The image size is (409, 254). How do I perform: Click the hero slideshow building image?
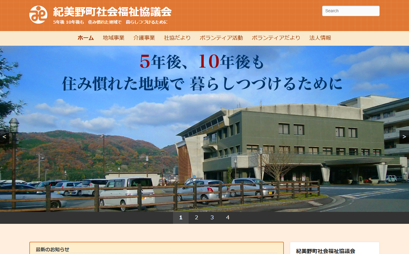coord(205,129)
